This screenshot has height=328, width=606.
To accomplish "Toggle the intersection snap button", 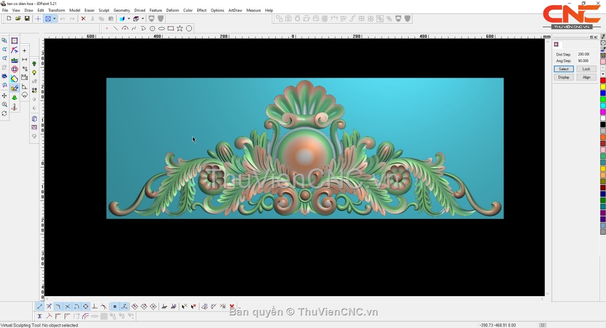I will 68,306.
